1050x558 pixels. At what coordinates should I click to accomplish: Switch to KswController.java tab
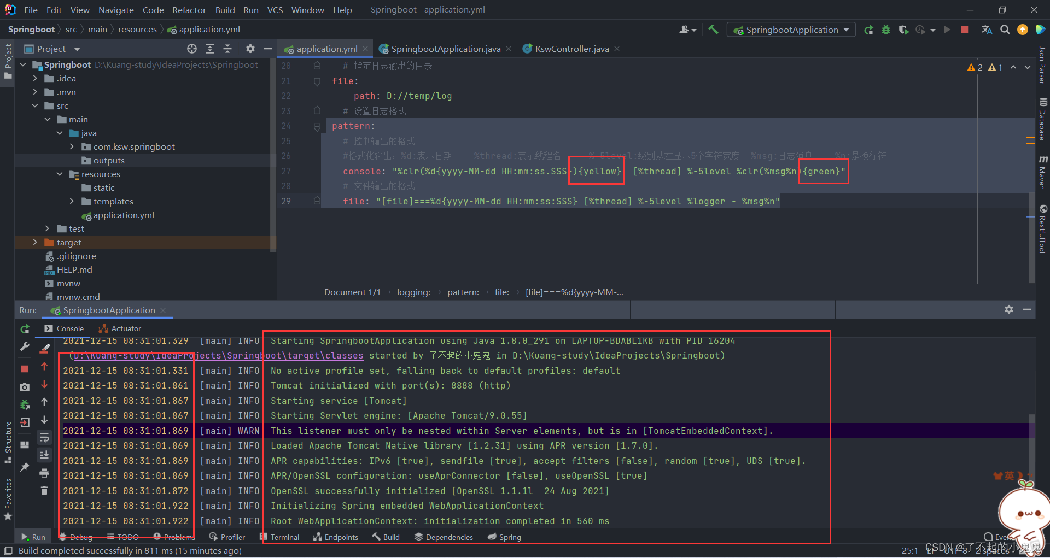tap(571, 49)
